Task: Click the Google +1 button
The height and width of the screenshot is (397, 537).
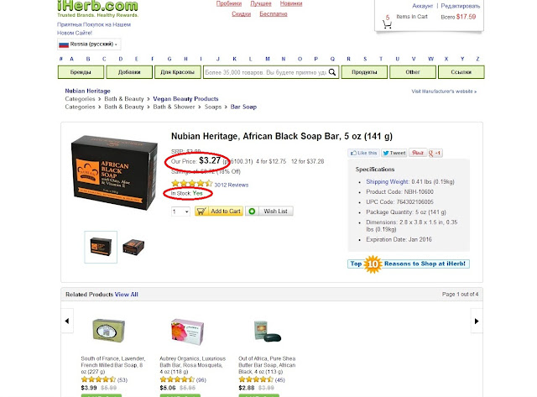Action: (435, 153)
